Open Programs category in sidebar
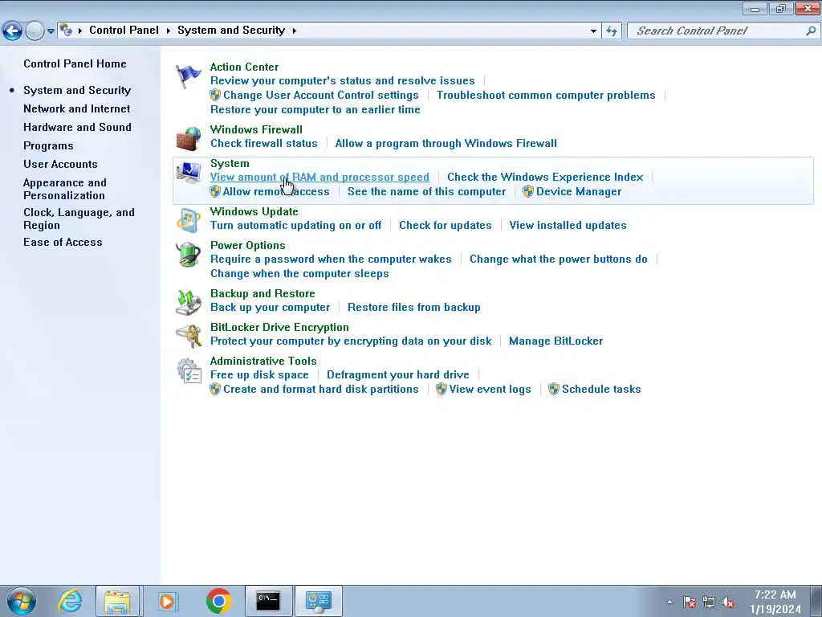822x617 pixels. 48,146
